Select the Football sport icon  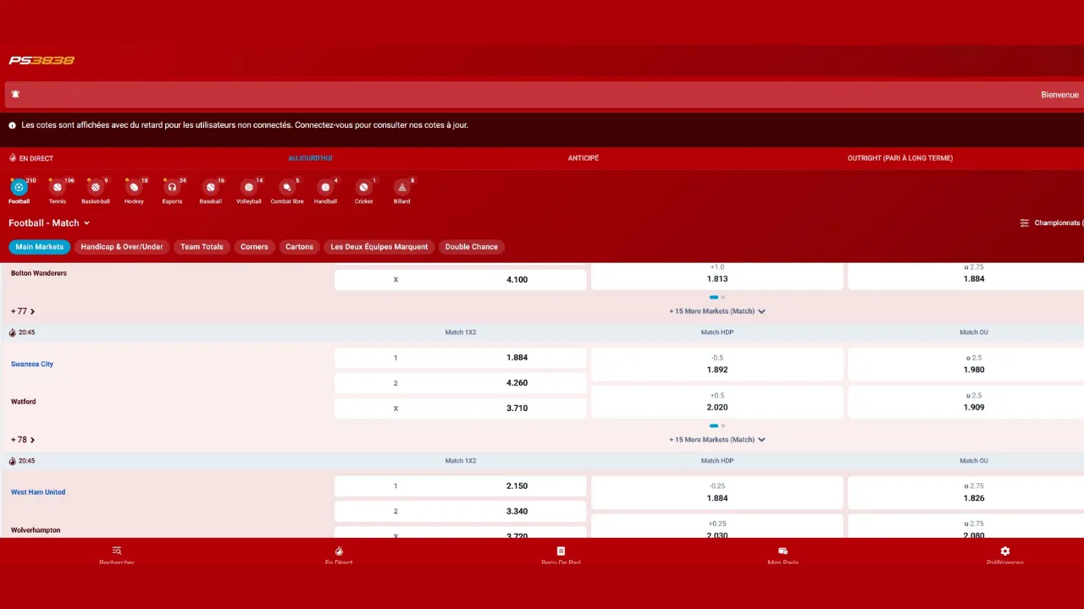(x=19, y=187)
